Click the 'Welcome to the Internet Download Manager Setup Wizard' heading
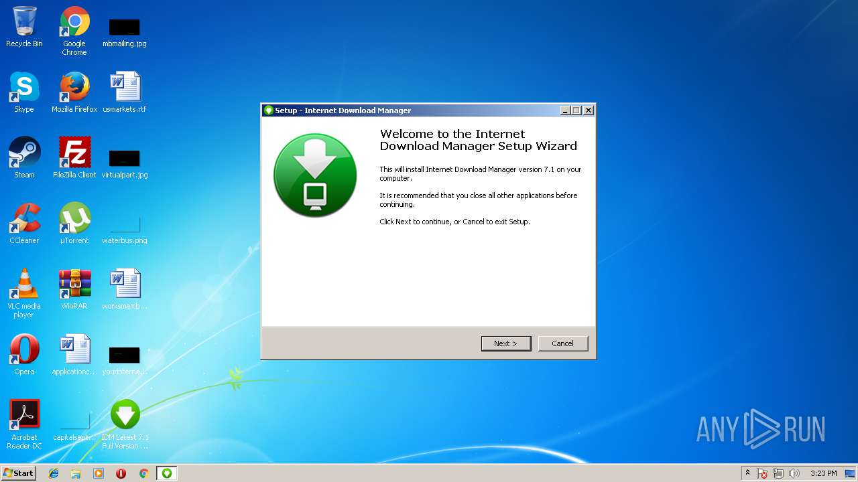 click(478, 140)
